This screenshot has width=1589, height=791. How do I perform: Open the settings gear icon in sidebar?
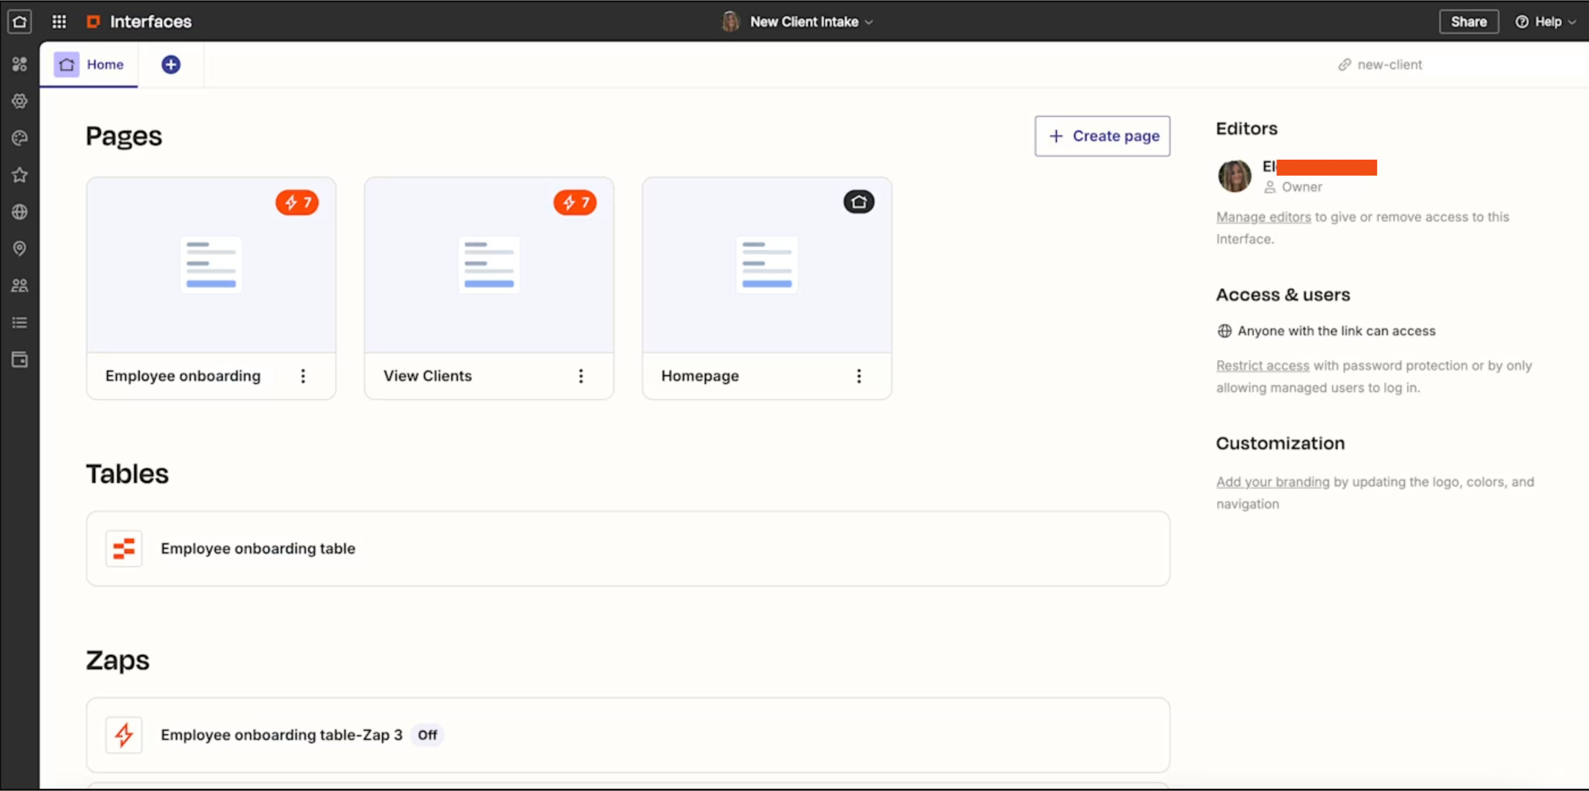(20, 101)
